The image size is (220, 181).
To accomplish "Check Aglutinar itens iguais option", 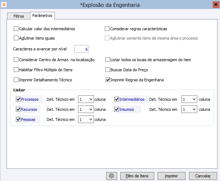I will (16, 38).
